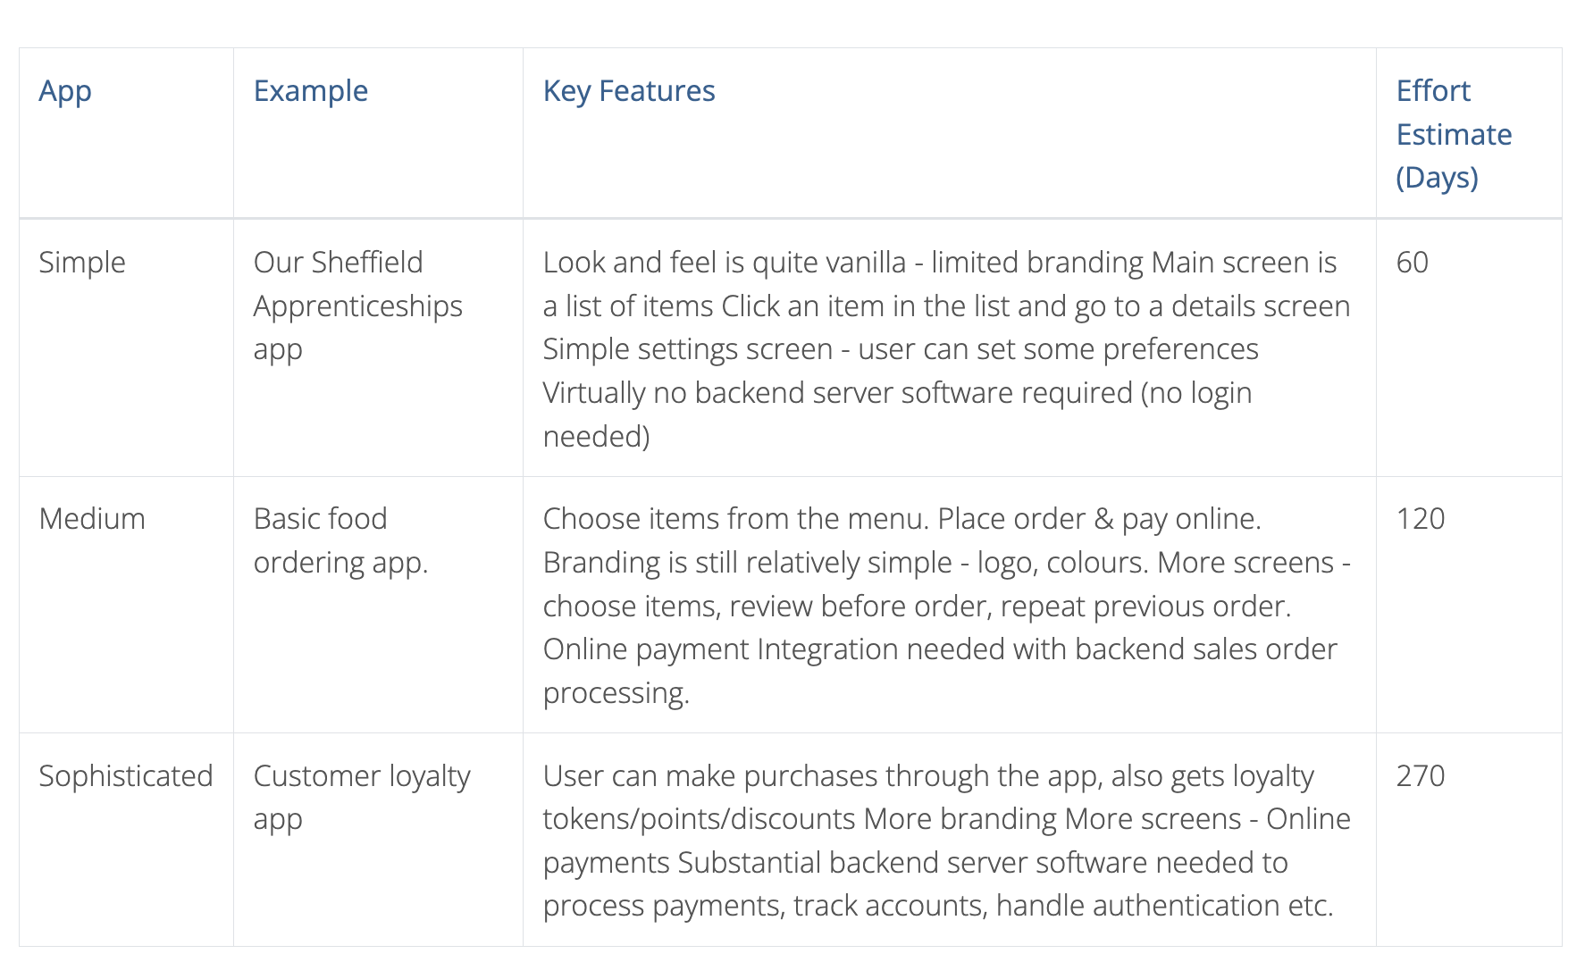Click the Simple app key features text
This screenshot has width=1585, height=979.
click(945, 349)
